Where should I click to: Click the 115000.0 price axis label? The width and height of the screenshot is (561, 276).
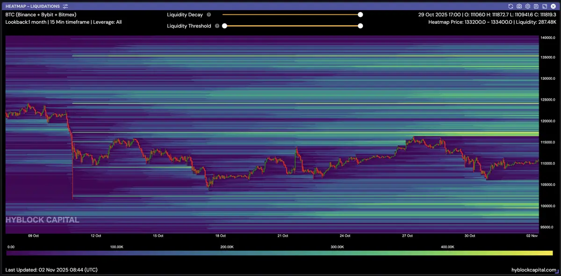pos(548,142)
